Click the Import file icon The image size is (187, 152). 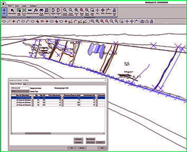point(53,12)
